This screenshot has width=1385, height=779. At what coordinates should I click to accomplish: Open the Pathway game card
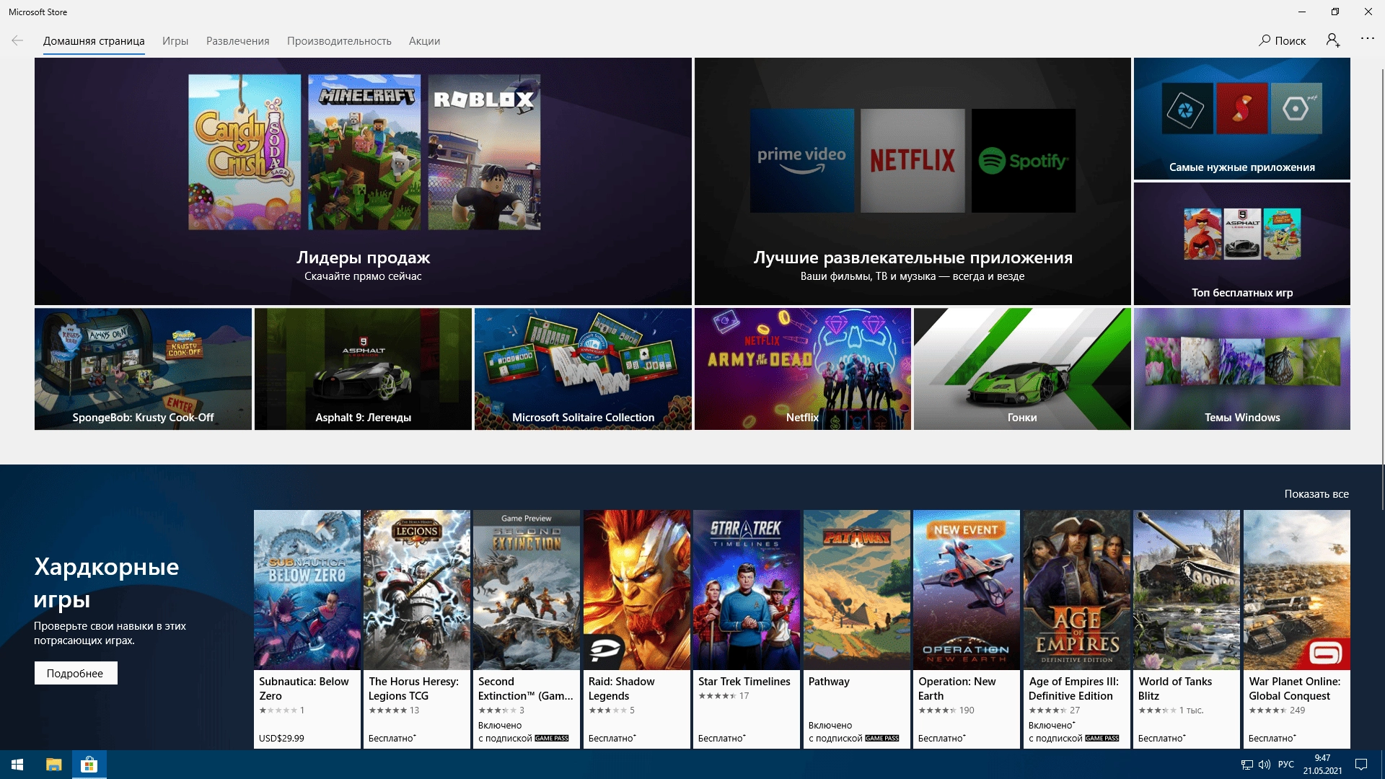pyautogui.click(x=857, y=629)
